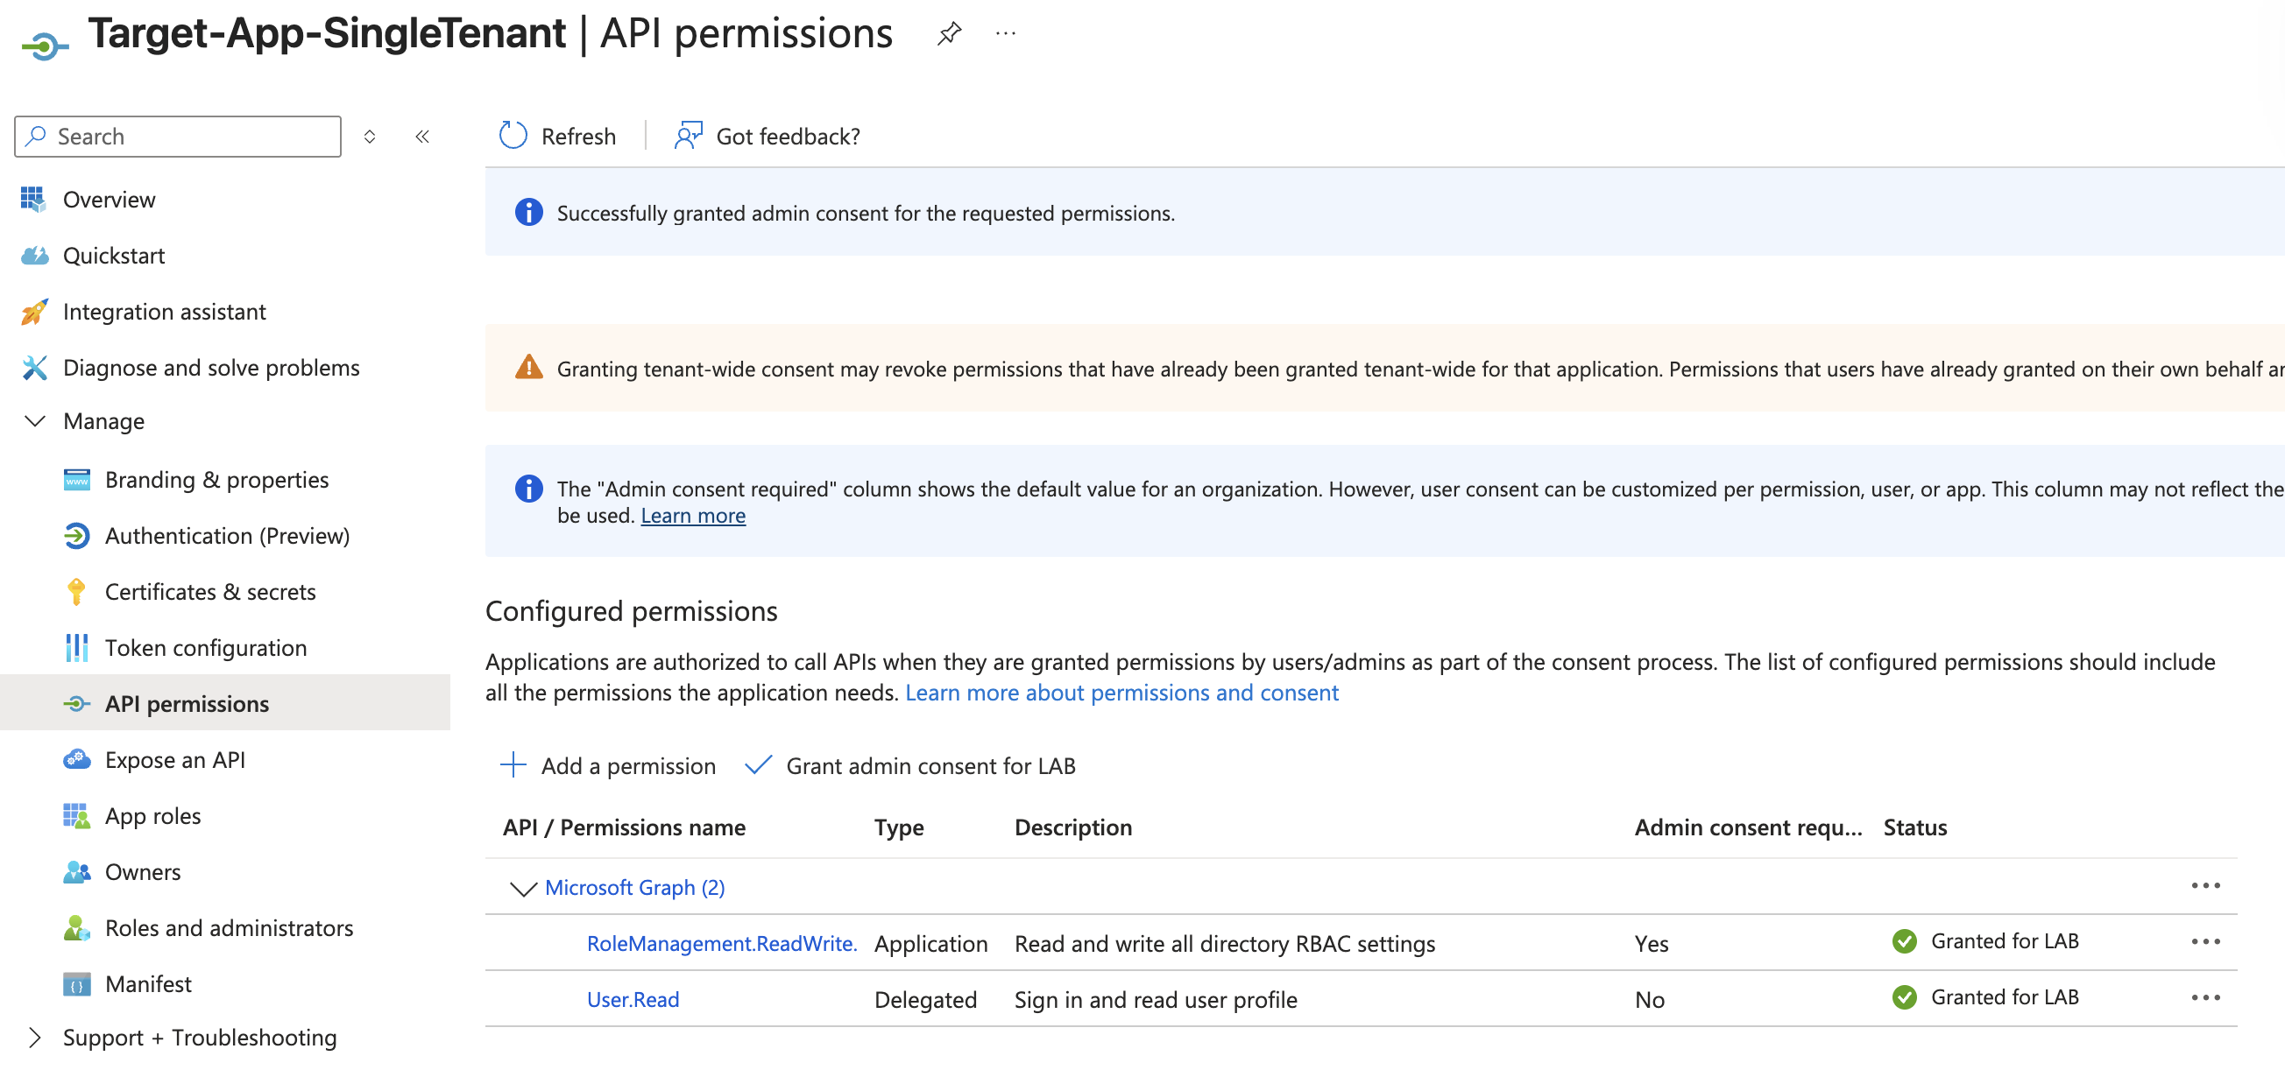
Task: Open more options for the User.Read row
Action: pos(2205,997)
